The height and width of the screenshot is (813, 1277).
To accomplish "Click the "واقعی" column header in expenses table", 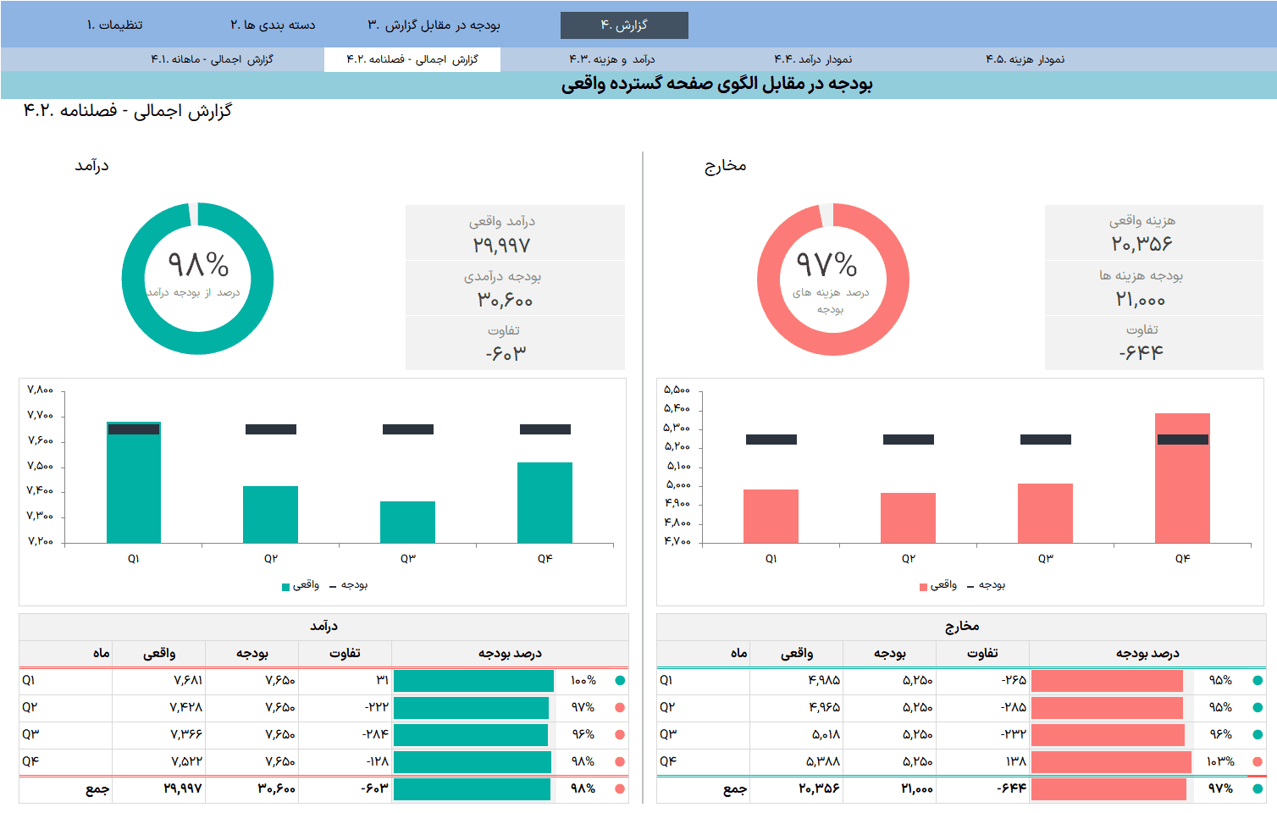I will click(x=797, y=653).
